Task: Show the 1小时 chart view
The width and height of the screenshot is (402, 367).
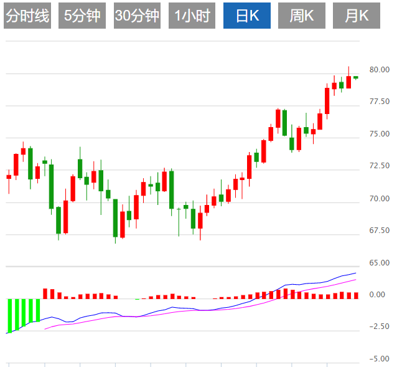Action: [192, 16]
